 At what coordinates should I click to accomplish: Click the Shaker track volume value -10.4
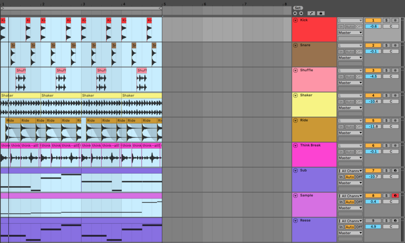pyautogui.click(x=373, y=102)
